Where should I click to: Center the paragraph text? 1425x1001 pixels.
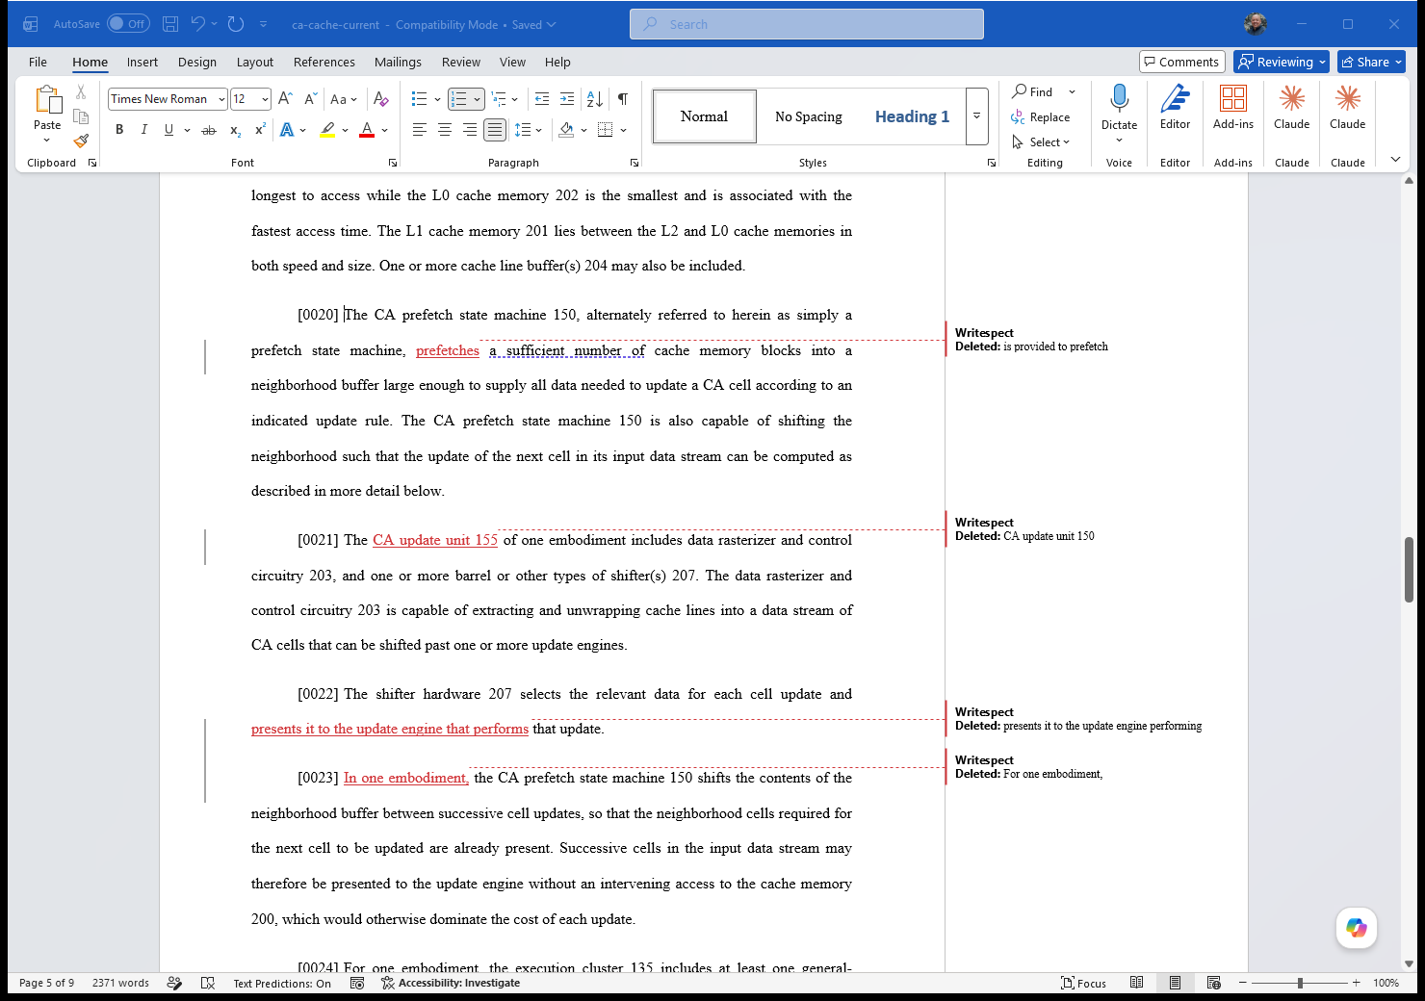(x=445, y=129)
